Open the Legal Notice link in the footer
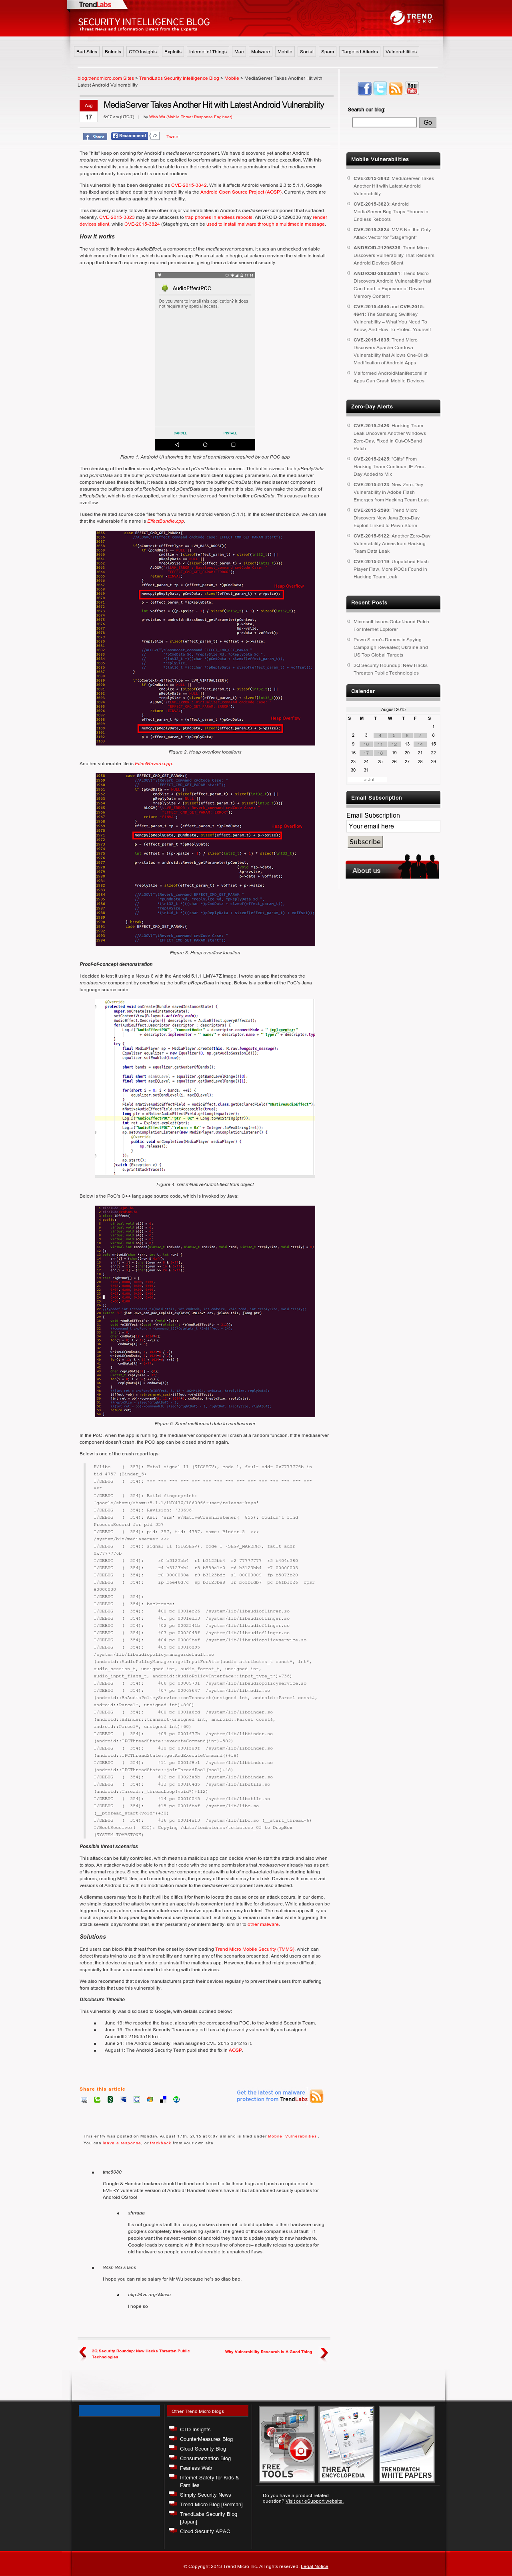 314,2566
